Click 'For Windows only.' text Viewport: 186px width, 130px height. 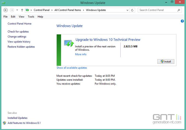tap(105, 84)
